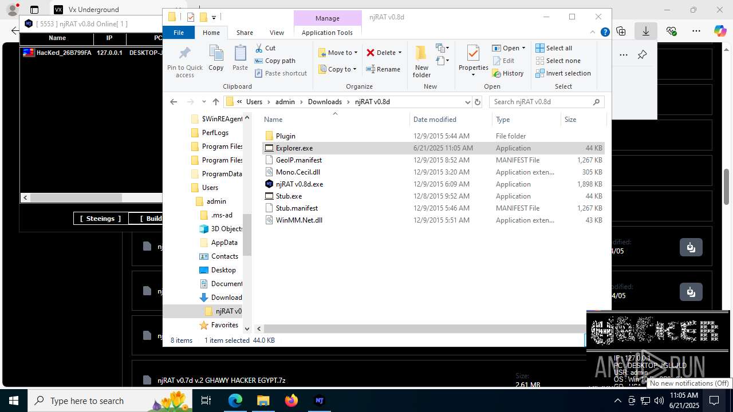Open the Quick Access Toolbar customize dropdown
The height and width of the screenshot is (412, 733).
pos(214,17)
